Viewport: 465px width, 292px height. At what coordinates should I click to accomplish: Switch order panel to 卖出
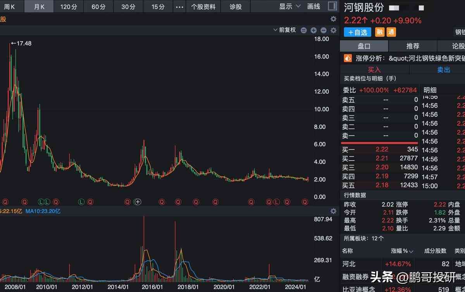click(x=444, y=69)
